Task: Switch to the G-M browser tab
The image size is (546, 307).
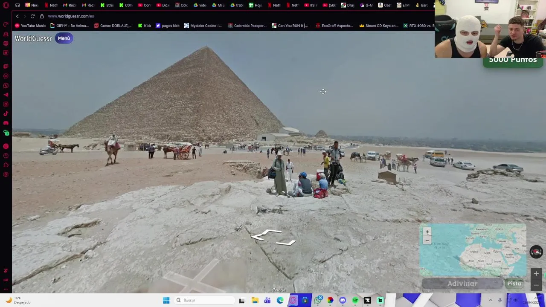Action: pos(366,5)
